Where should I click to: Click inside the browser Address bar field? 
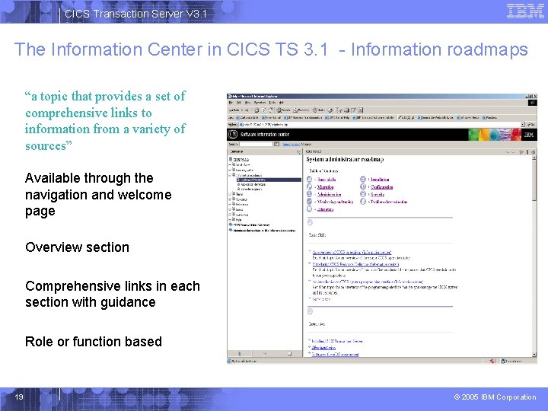coord(380,124)
